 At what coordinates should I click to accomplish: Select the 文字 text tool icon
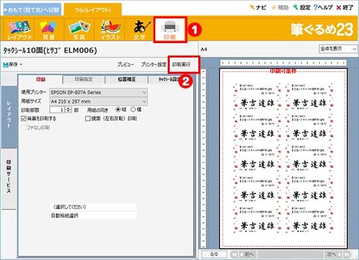point(140,30)
